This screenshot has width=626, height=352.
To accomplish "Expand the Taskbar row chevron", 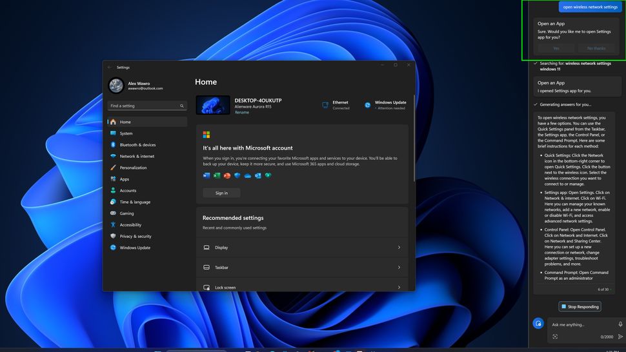I will click(399, 268).
